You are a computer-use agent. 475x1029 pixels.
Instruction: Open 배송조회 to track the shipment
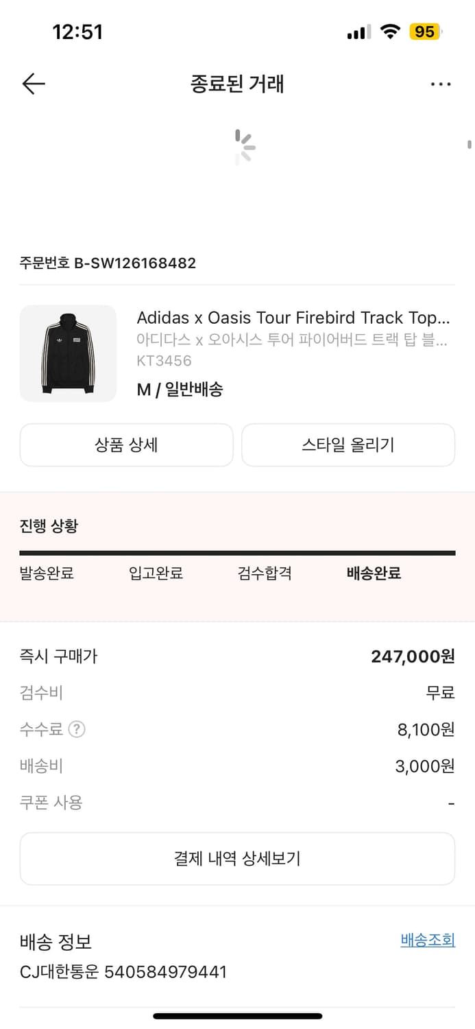[427, 940]
